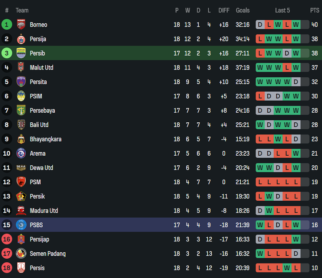Click the Borneo club crest icon
This screenshot has height=278, width=322.
tap(21, 25)
